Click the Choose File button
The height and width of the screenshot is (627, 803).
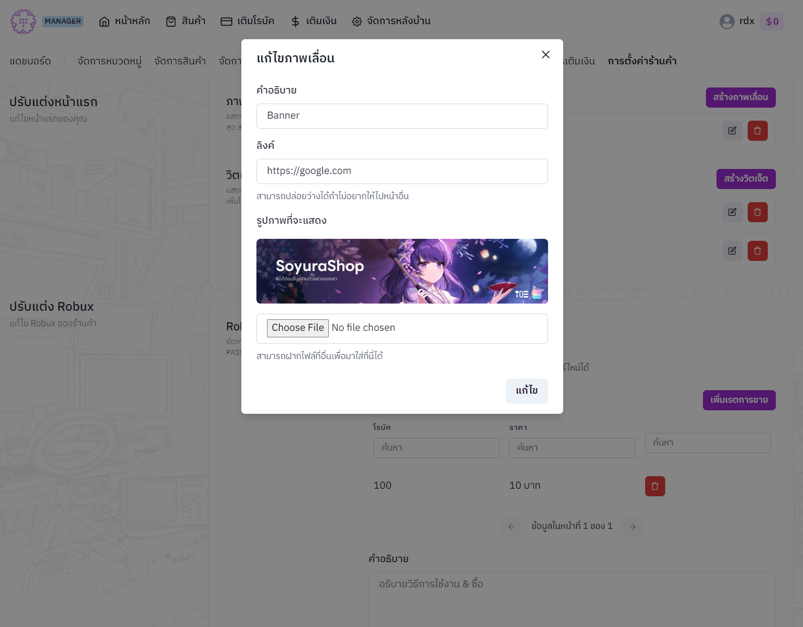298,328
